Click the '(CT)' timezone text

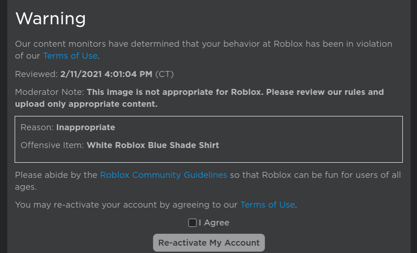165,74
